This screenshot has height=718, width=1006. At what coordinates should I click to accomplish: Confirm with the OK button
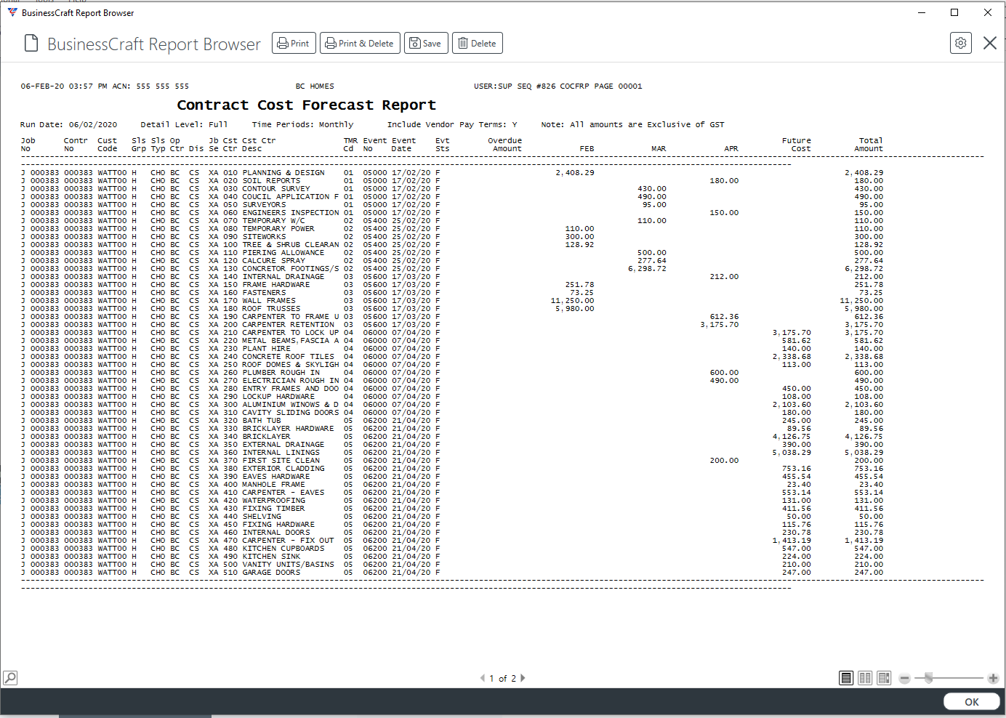tap(972, 702)
